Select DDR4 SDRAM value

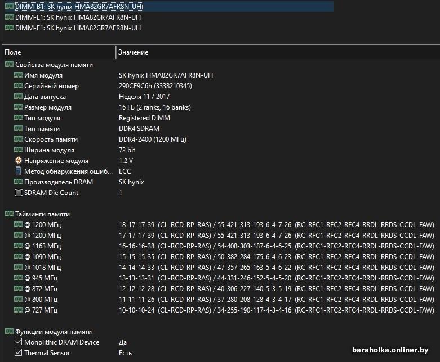139,129
